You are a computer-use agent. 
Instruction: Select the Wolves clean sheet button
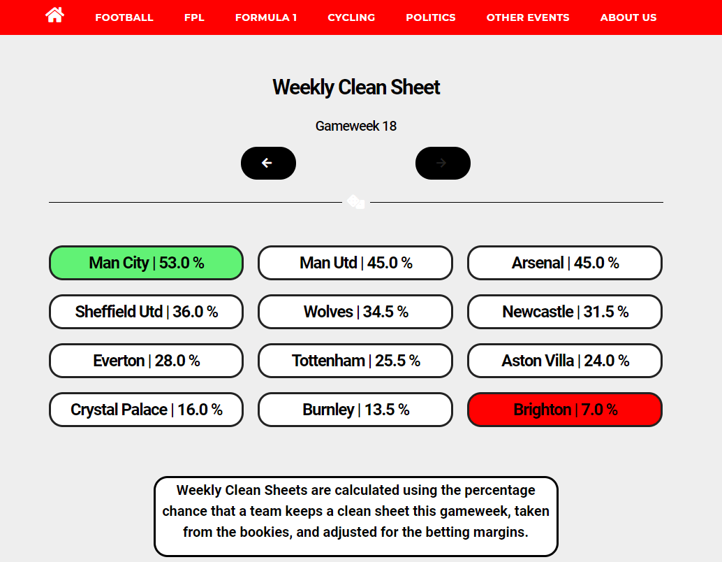click(355, 312)
